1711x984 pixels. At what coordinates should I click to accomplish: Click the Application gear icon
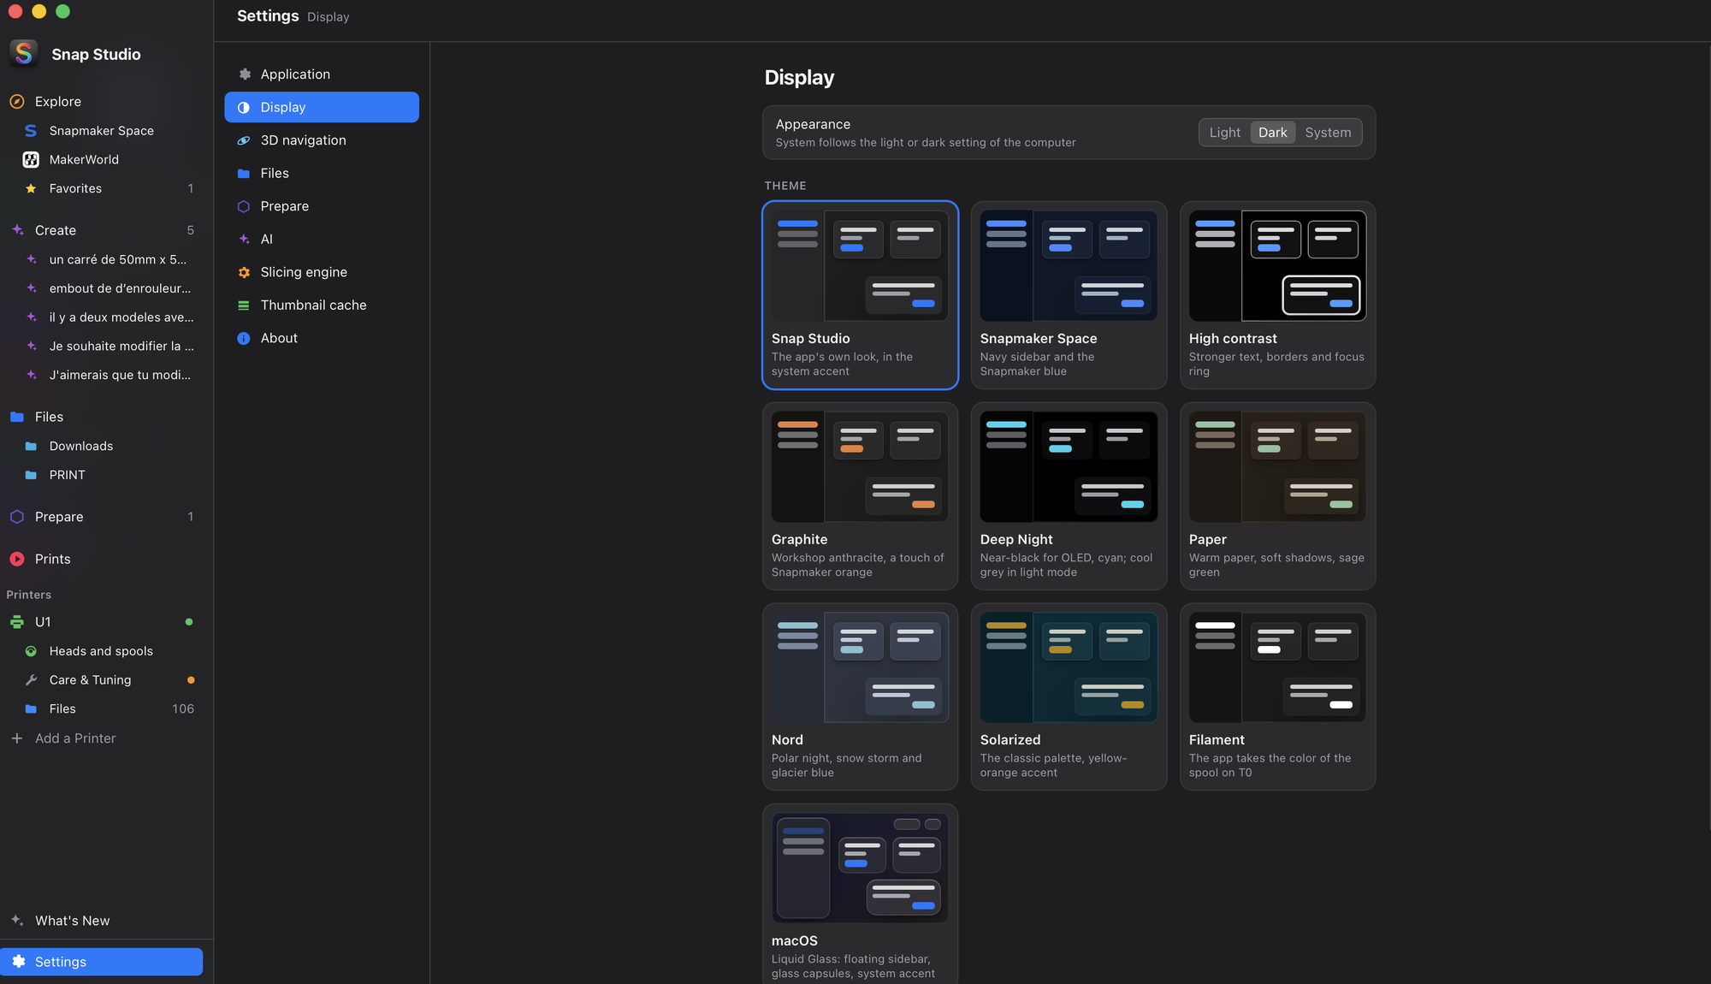point(244,74)
